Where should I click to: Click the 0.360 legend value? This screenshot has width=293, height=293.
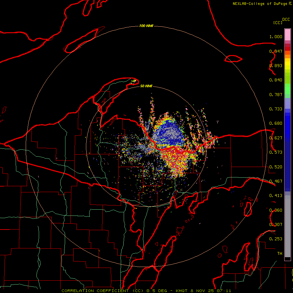point(276,210)
